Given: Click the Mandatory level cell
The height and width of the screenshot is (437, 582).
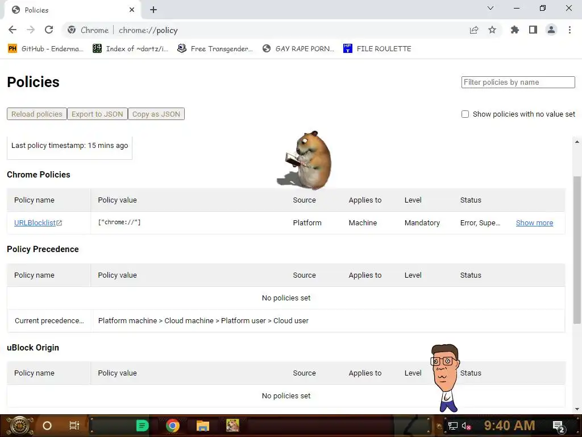Looking at the screenshot, I should (422, 222).
